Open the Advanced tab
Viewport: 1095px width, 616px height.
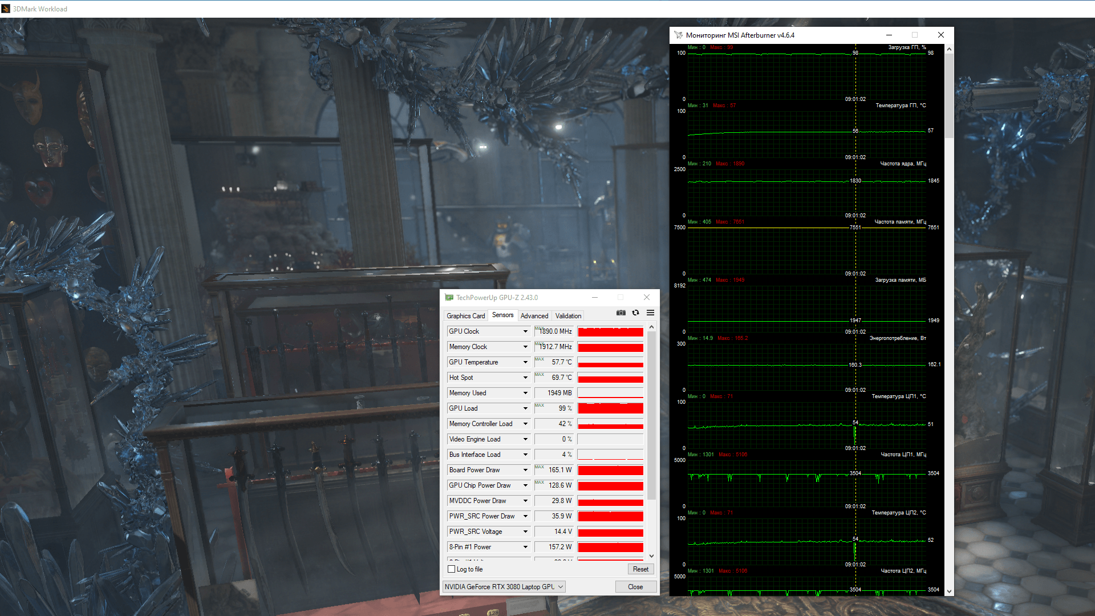pyautogui.click(x=534, y=315)
